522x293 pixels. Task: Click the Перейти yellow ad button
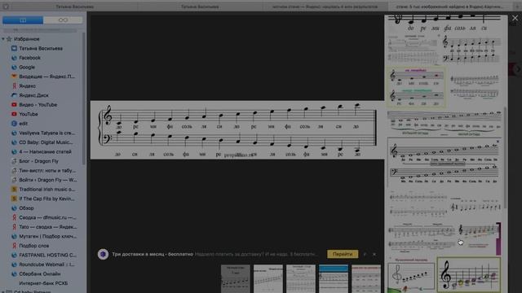343,254
